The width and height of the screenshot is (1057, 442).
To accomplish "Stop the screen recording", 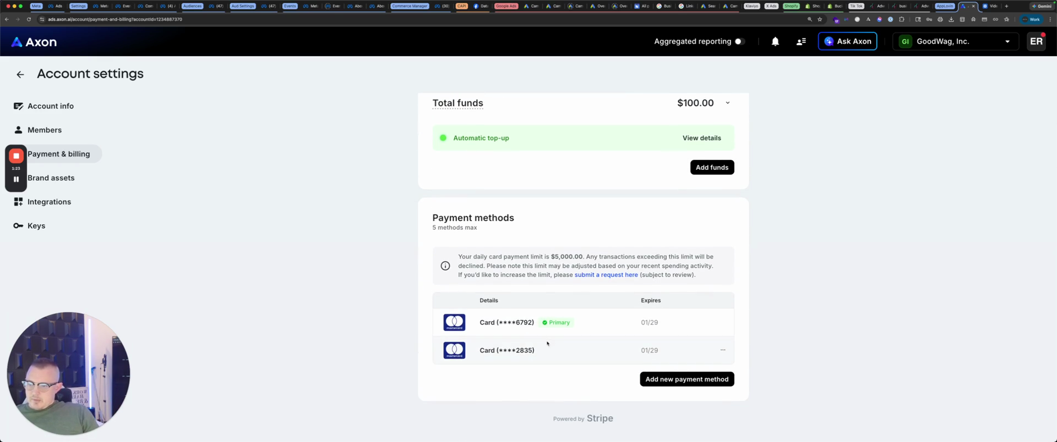I will [x=16, y=156].
